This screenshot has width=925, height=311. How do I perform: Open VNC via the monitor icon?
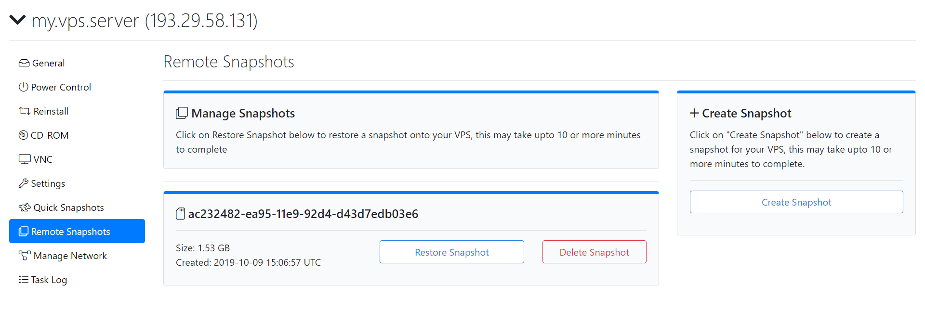click(23, 159)
